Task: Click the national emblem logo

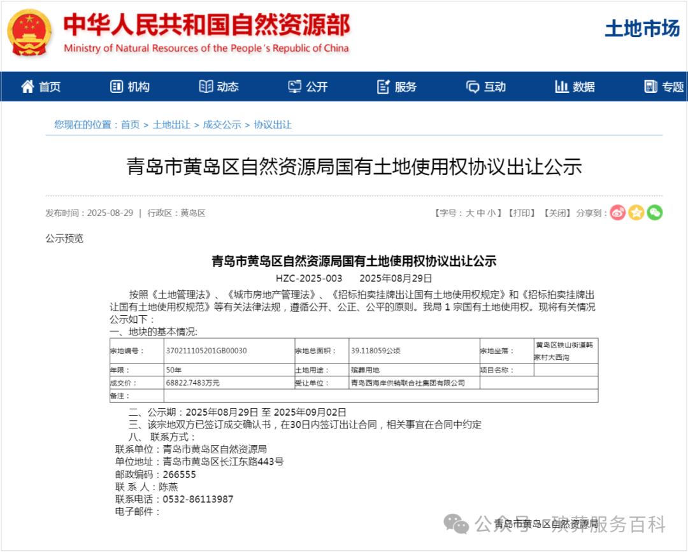Action: (28, 31)
